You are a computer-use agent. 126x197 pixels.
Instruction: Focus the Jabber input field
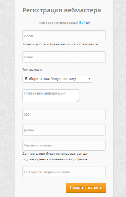pos(64,130)
